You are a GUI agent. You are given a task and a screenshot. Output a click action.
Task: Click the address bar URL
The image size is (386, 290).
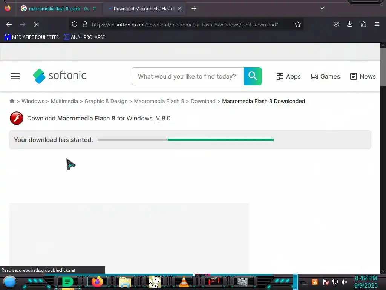185,25
